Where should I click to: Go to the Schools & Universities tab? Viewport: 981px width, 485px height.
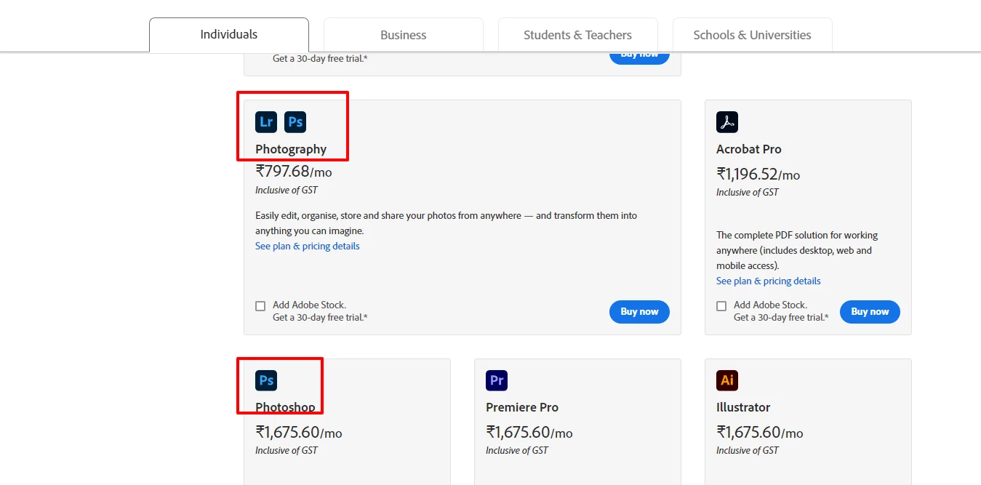pos(753,35)
